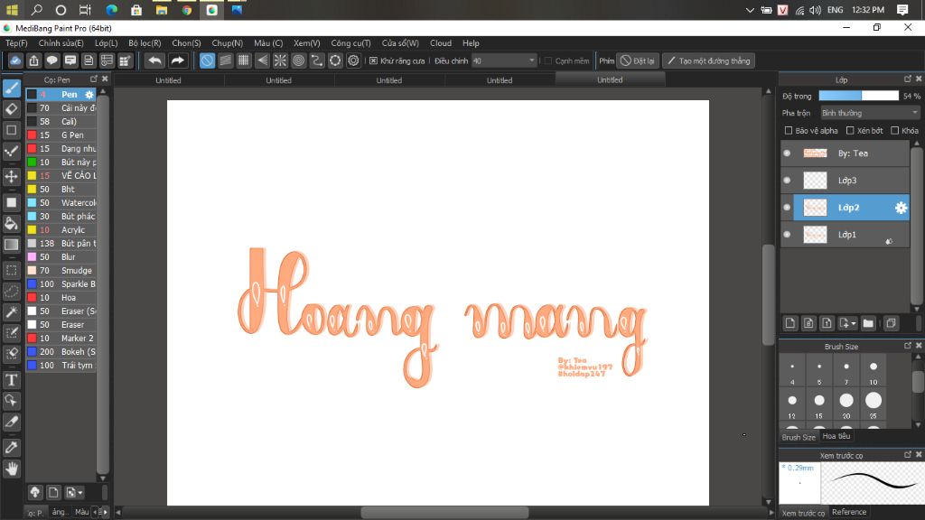925x520 pixels.
Task: Click the Acrylic brush color swatch
Action: (32, 230)
